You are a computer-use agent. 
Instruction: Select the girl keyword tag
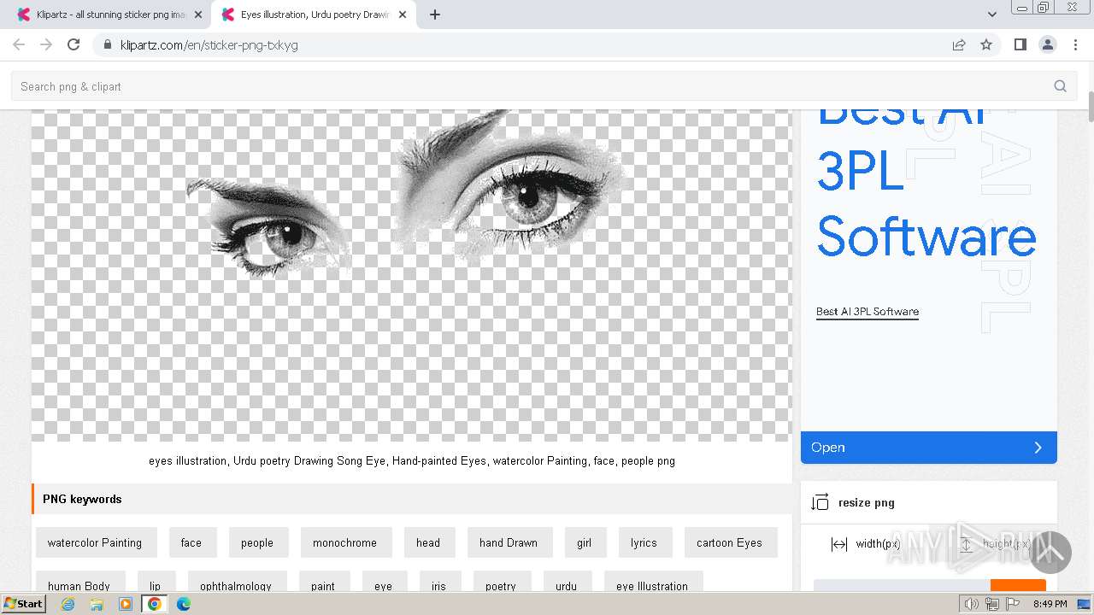click(584, 542)
